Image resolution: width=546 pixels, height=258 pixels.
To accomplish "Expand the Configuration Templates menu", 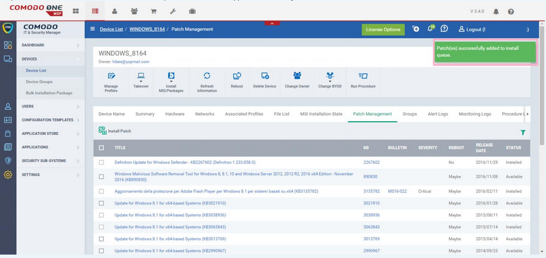I will (x=50, y=120).
